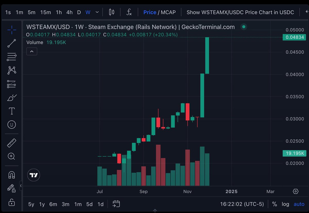
Task: Toggle stay in drawing mode pencil-lock
Action: 12,188
